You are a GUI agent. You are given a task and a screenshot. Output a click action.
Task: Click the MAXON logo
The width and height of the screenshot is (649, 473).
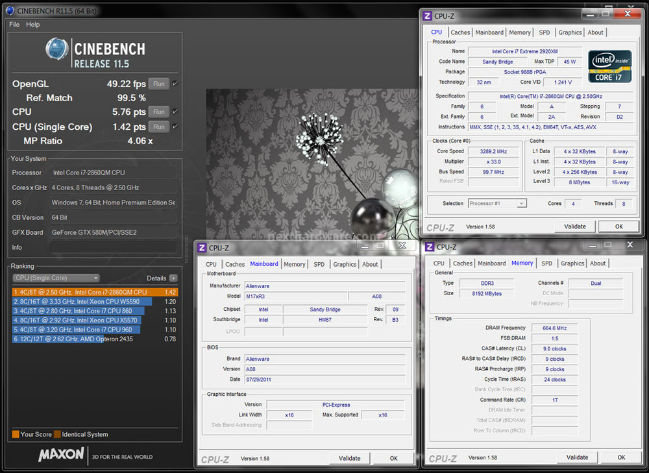pos(61,454)
